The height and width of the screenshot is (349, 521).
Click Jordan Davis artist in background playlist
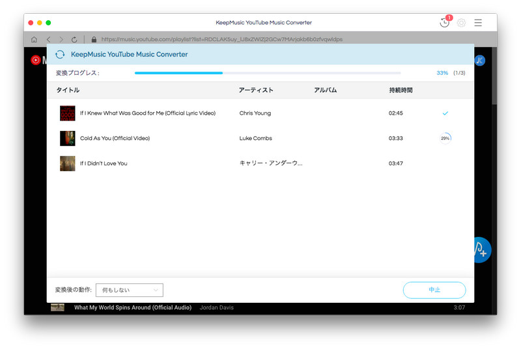pyautogui.click(x=217, y=308)
